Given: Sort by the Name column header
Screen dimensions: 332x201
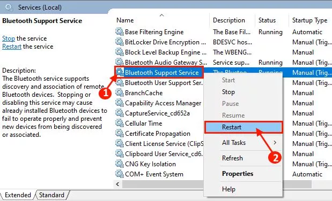Looking at the screenshot, I should point(125,20).
